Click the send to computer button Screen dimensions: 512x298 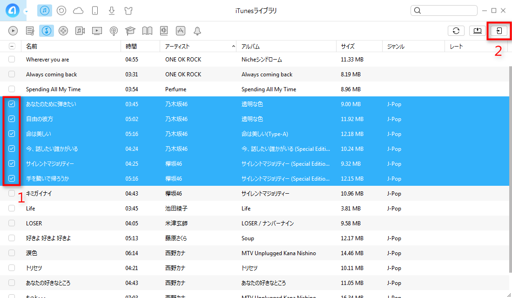[x=478, y=31]
